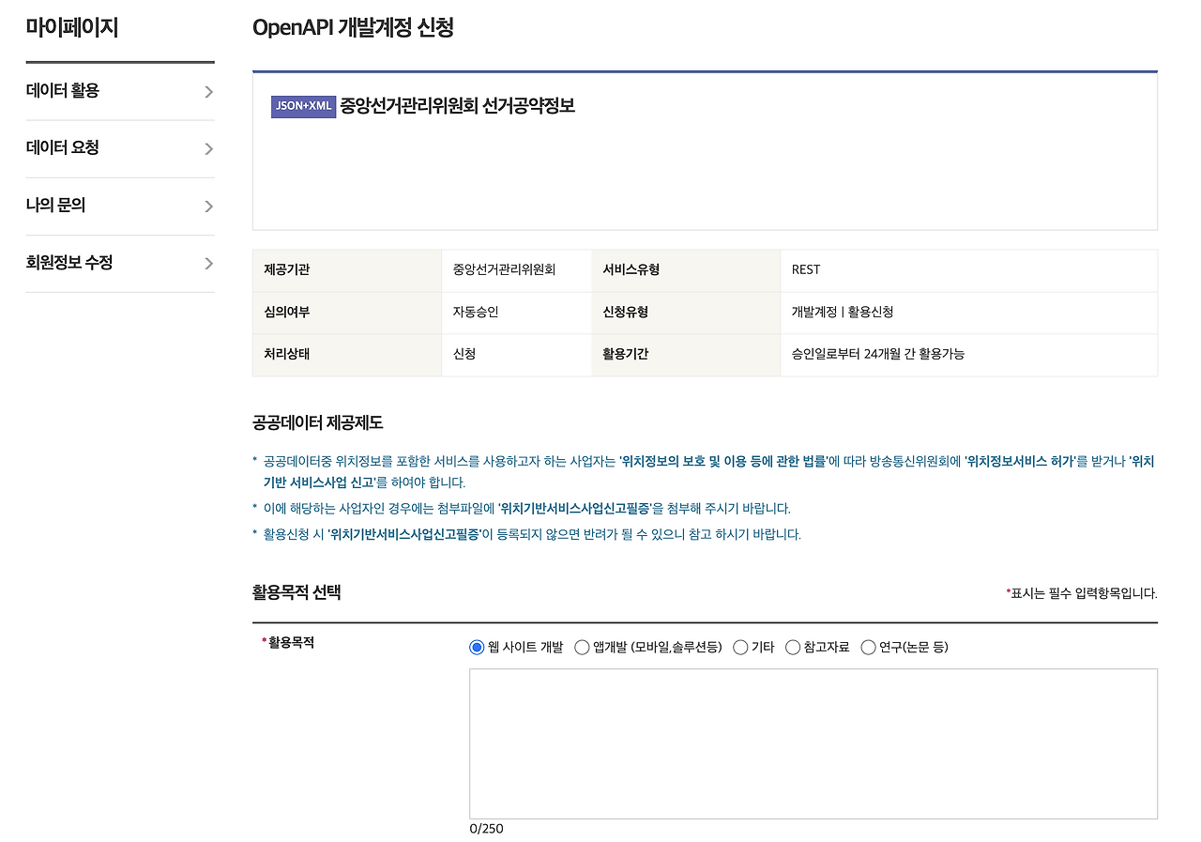Select the 웹 사이트 개발 purpose option

477,647
